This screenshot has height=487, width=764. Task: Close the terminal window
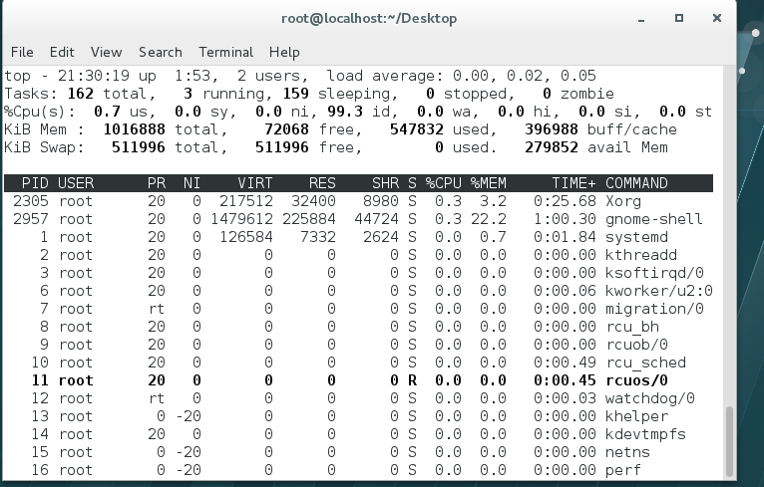coord(717,19)
